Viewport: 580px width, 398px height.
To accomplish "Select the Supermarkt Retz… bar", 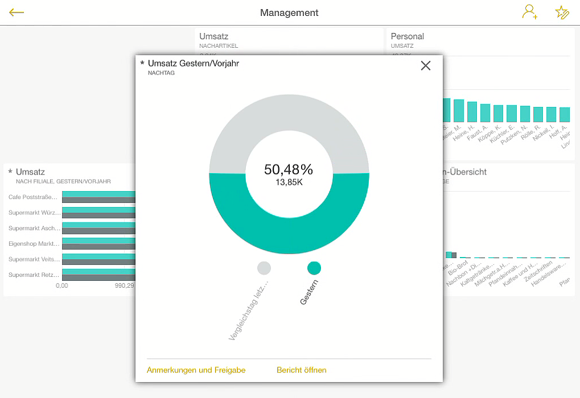I will (x=98, y=275).
